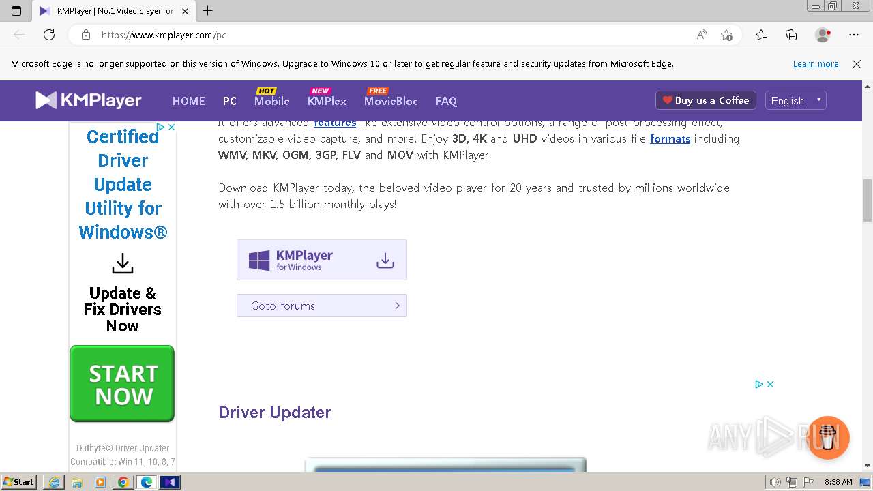Screen dimensions: 873x491
Task: Open Windows Media Player from taskbar
Action: tap(100, 482)
